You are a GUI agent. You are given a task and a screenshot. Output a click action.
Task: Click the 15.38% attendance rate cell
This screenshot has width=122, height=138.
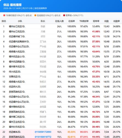[x=117, y=112]
